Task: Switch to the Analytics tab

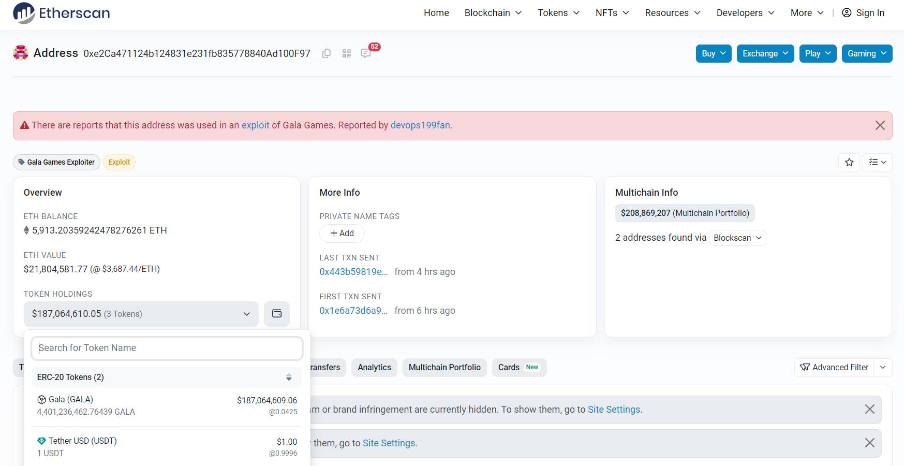Action: [374, 367]
